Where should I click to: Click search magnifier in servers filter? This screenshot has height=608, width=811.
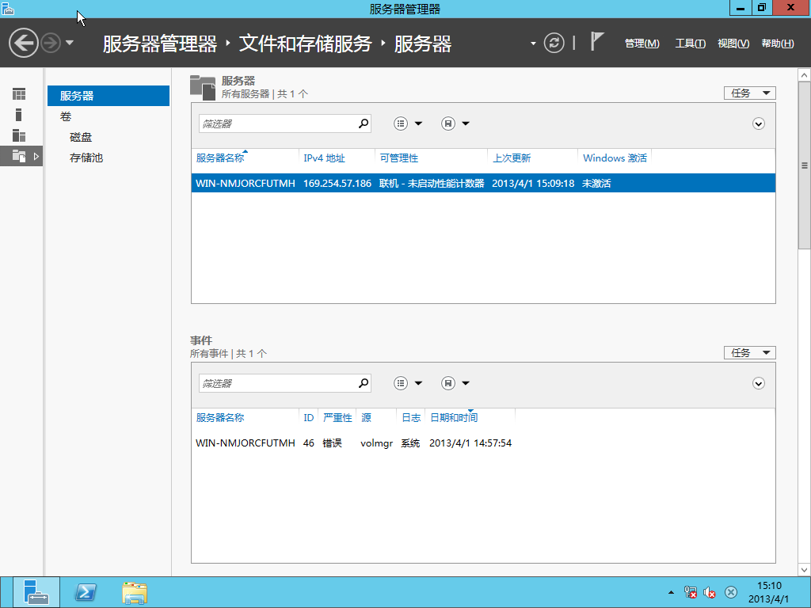pos(364,123)
